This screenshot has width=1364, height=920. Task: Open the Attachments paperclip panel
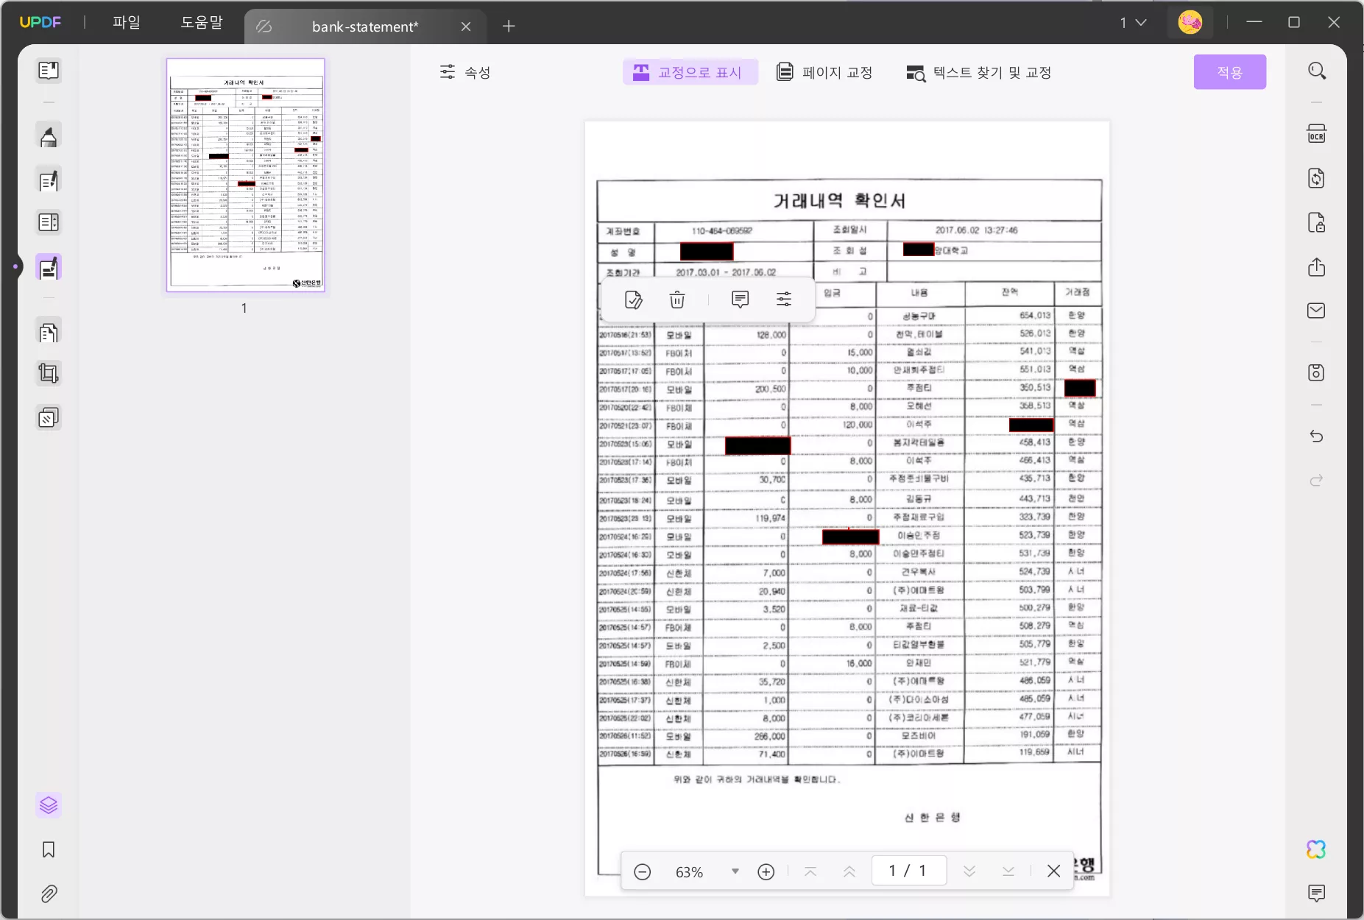tap(49, 894)
